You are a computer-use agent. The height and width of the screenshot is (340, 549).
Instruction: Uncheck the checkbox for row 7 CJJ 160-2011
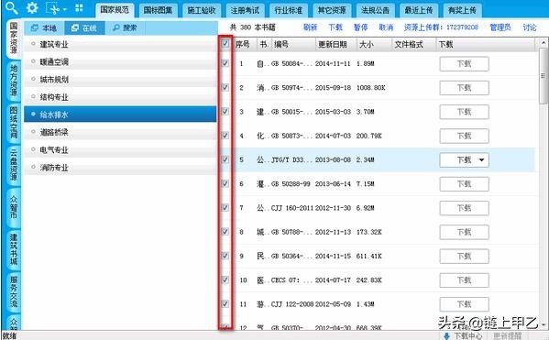pyautogui.click(x=225, y=208)
